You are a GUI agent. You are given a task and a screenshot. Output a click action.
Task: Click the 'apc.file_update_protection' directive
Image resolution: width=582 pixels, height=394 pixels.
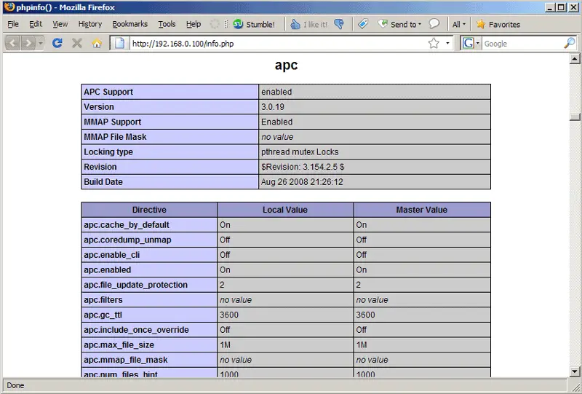click(x=135, y=285)
